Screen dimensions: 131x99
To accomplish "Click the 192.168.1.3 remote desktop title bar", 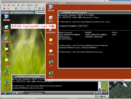I will click(88, 3).
